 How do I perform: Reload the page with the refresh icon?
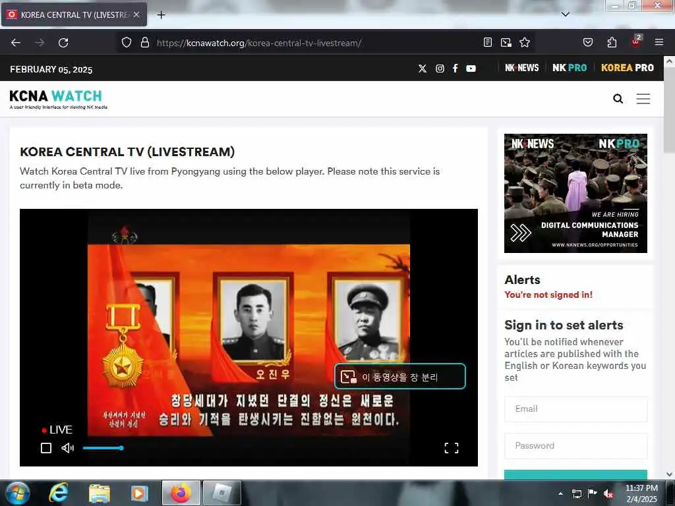pyautogui.click(x=63, y=43)
